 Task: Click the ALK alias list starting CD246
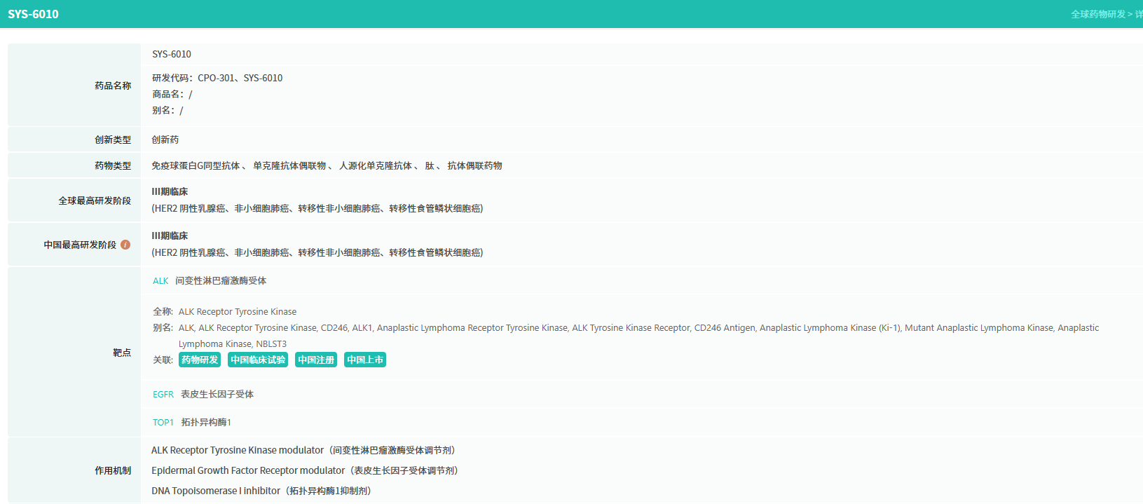(638, 336)
